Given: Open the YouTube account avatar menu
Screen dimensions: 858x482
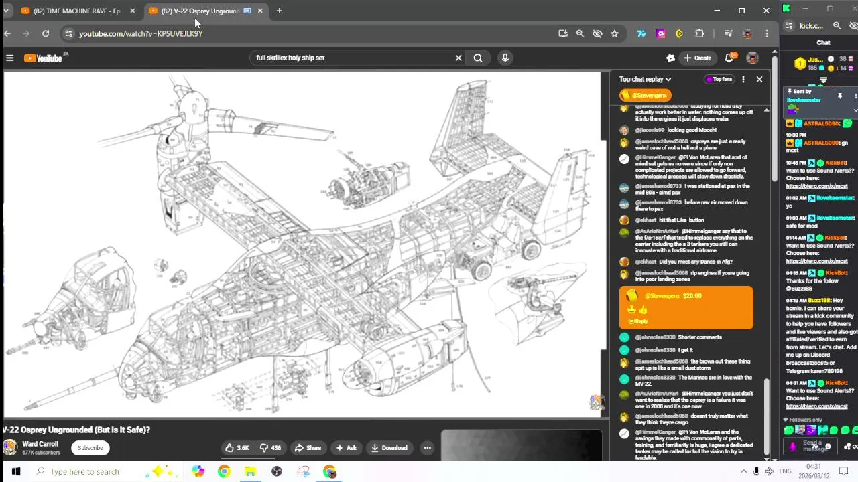Looking at the screenshot, I should (x=752, y=58).
